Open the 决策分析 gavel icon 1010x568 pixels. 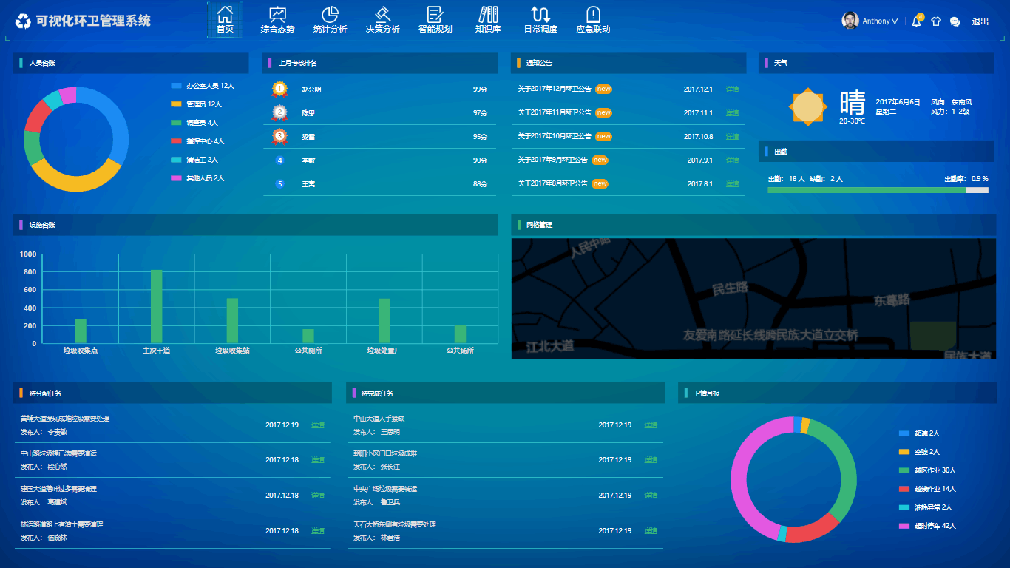coord(382,15)
